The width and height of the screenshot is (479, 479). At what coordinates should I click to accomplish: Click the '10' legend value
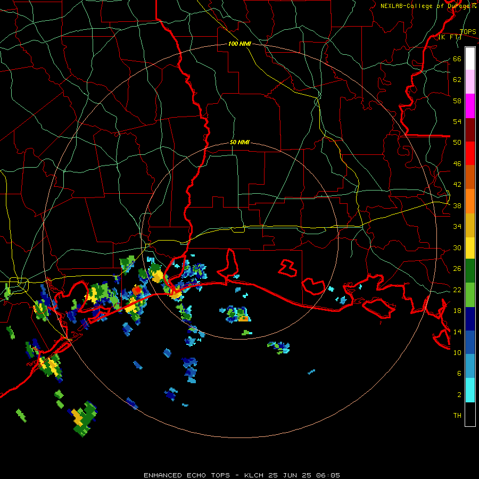pyautogui.click(x=457, y=353)
